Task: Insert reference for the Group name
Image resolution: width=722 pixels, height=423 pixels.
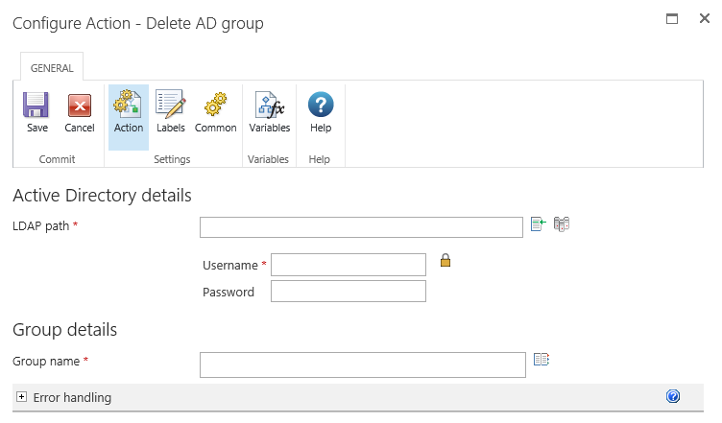Action: pyautogui.click(x=541, y=360)
